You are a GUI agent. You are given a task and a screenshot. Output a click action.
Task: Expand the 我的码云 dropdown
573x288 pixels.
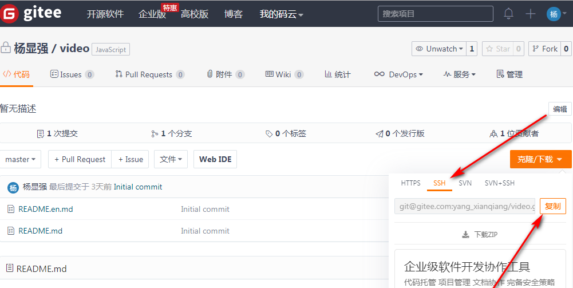282,14
